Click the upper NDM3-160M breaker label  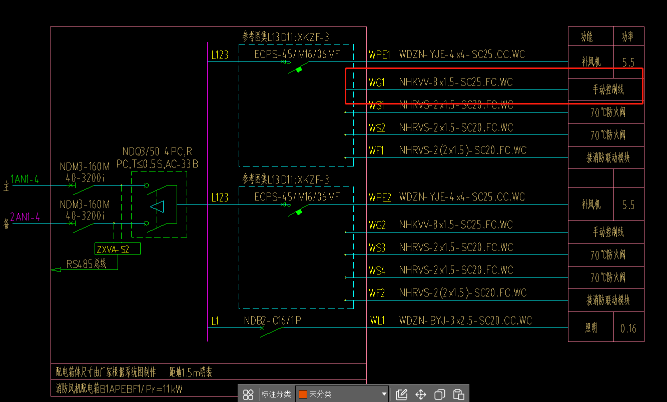(x=85, y=166)
